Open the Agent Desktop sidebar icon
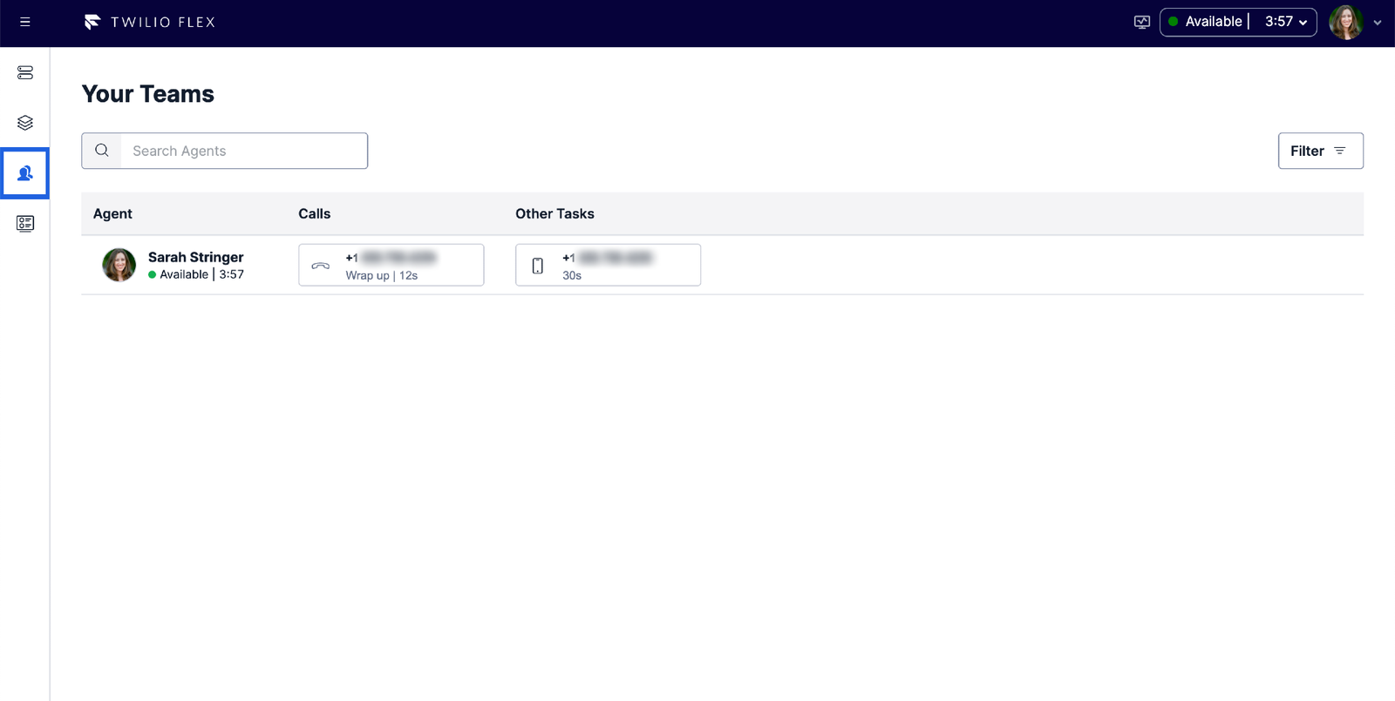1395x701 pixels. coord(25,72)
